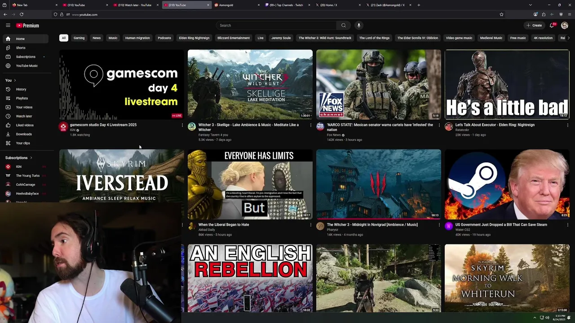575x323 pixels.
Task: Click the YouTube Premium logo
Action: pyautogui.click(x=28, y=26)
